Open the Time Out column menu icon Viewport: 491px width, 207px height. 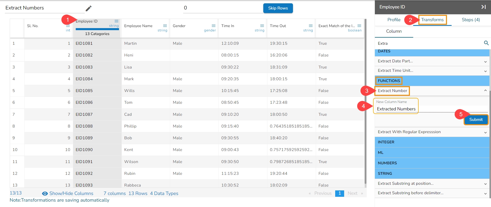click(x=311, y=26)
